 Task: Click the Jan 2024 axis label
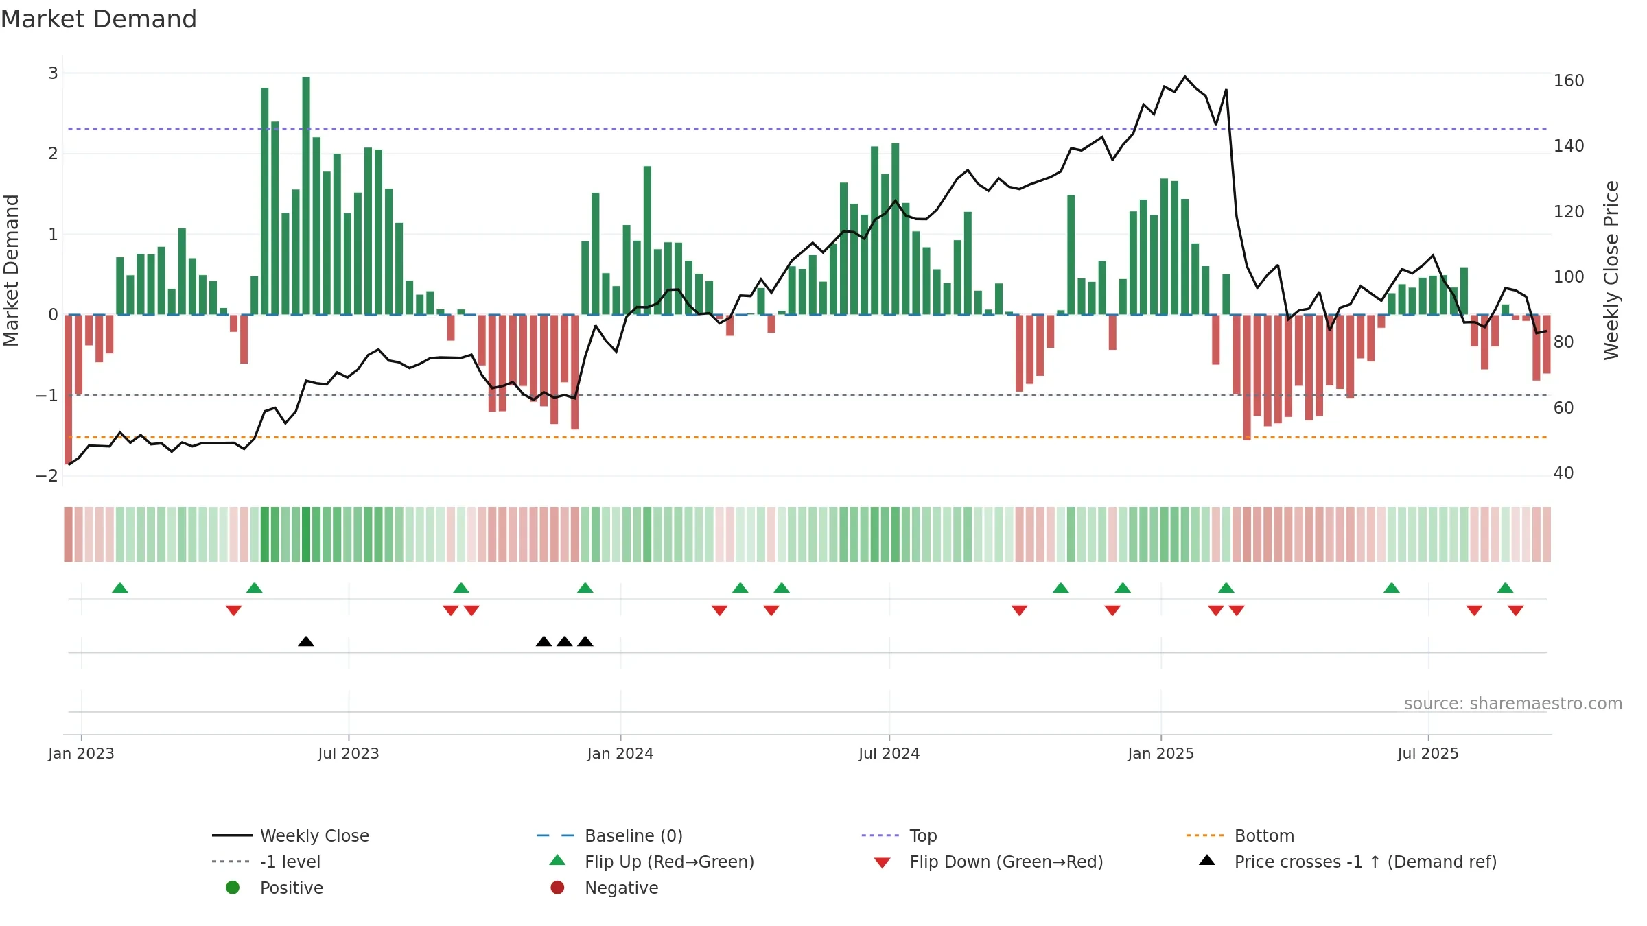coord(620,753)
